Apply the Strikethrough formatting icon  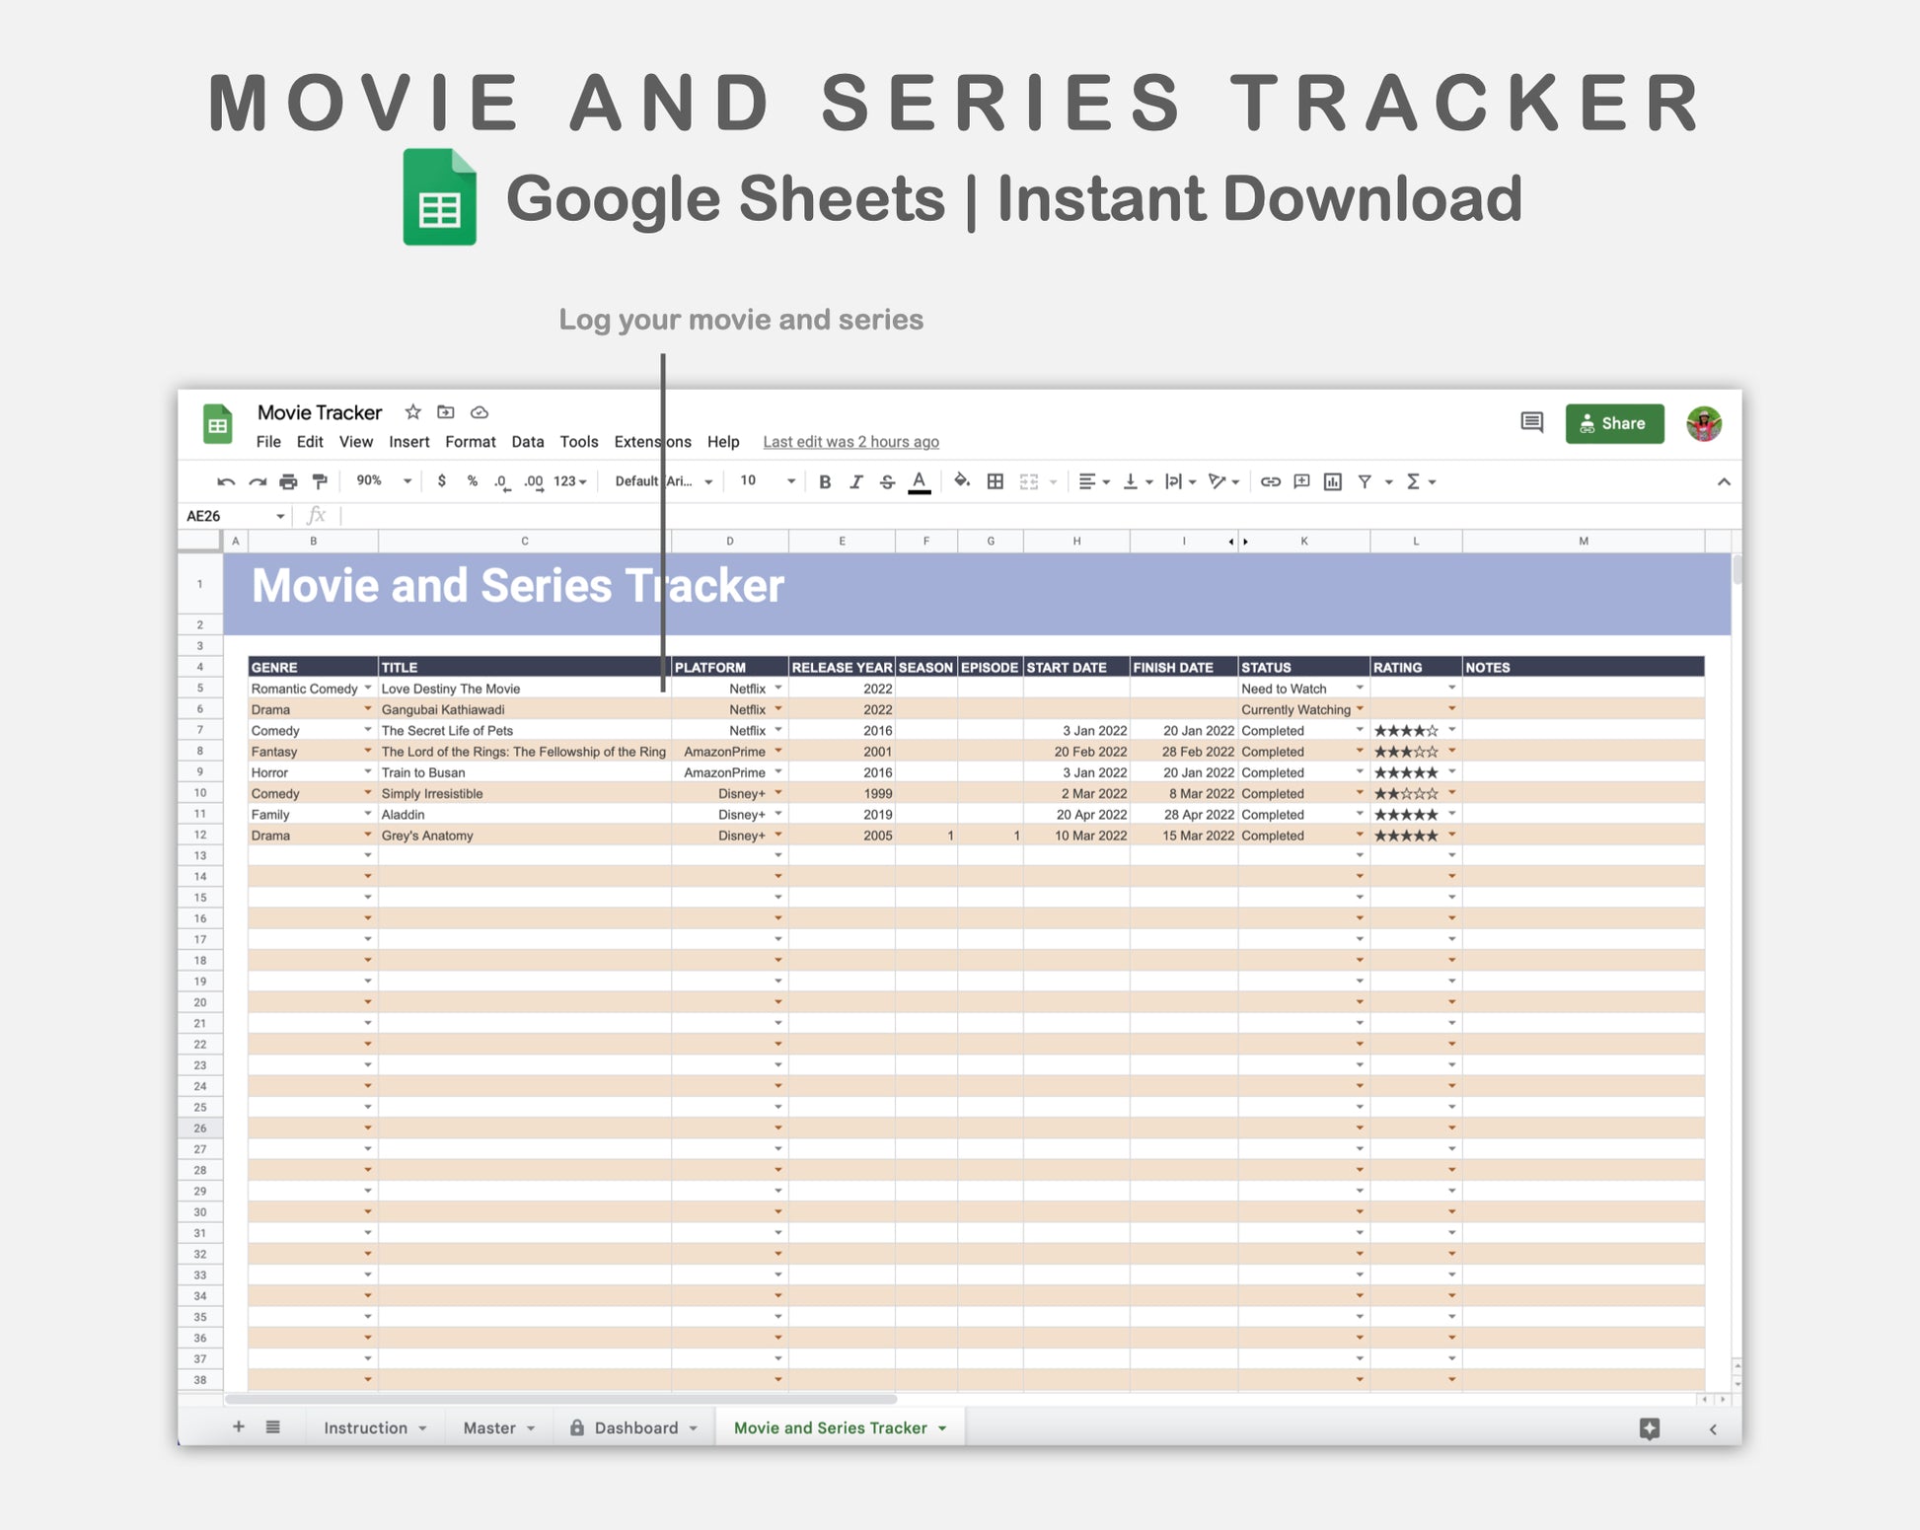(x=887, y=481)
